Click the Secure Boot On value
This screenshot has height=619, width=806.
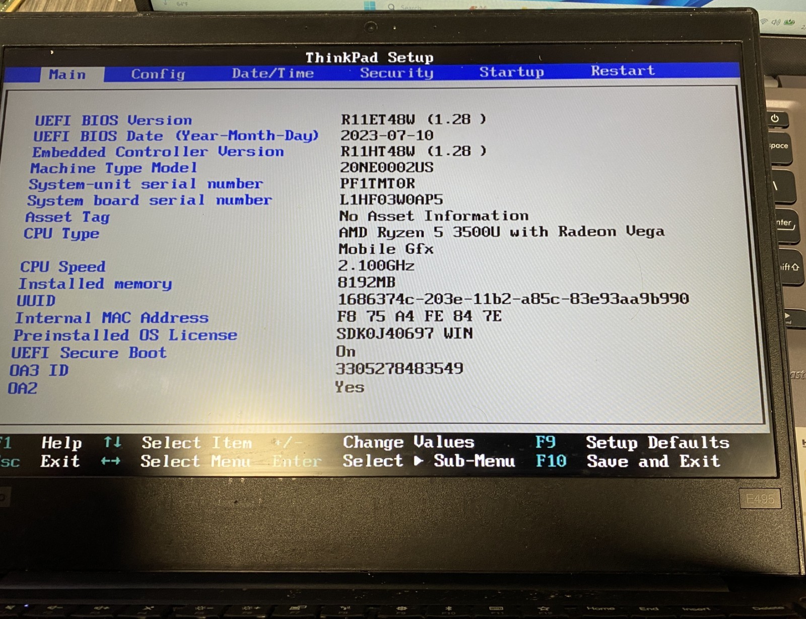346,352
